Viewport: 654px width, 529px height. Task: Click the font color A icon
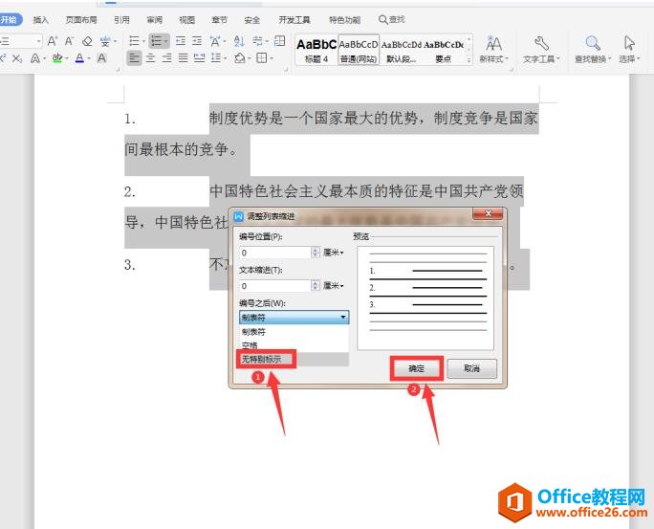point(79,58)
